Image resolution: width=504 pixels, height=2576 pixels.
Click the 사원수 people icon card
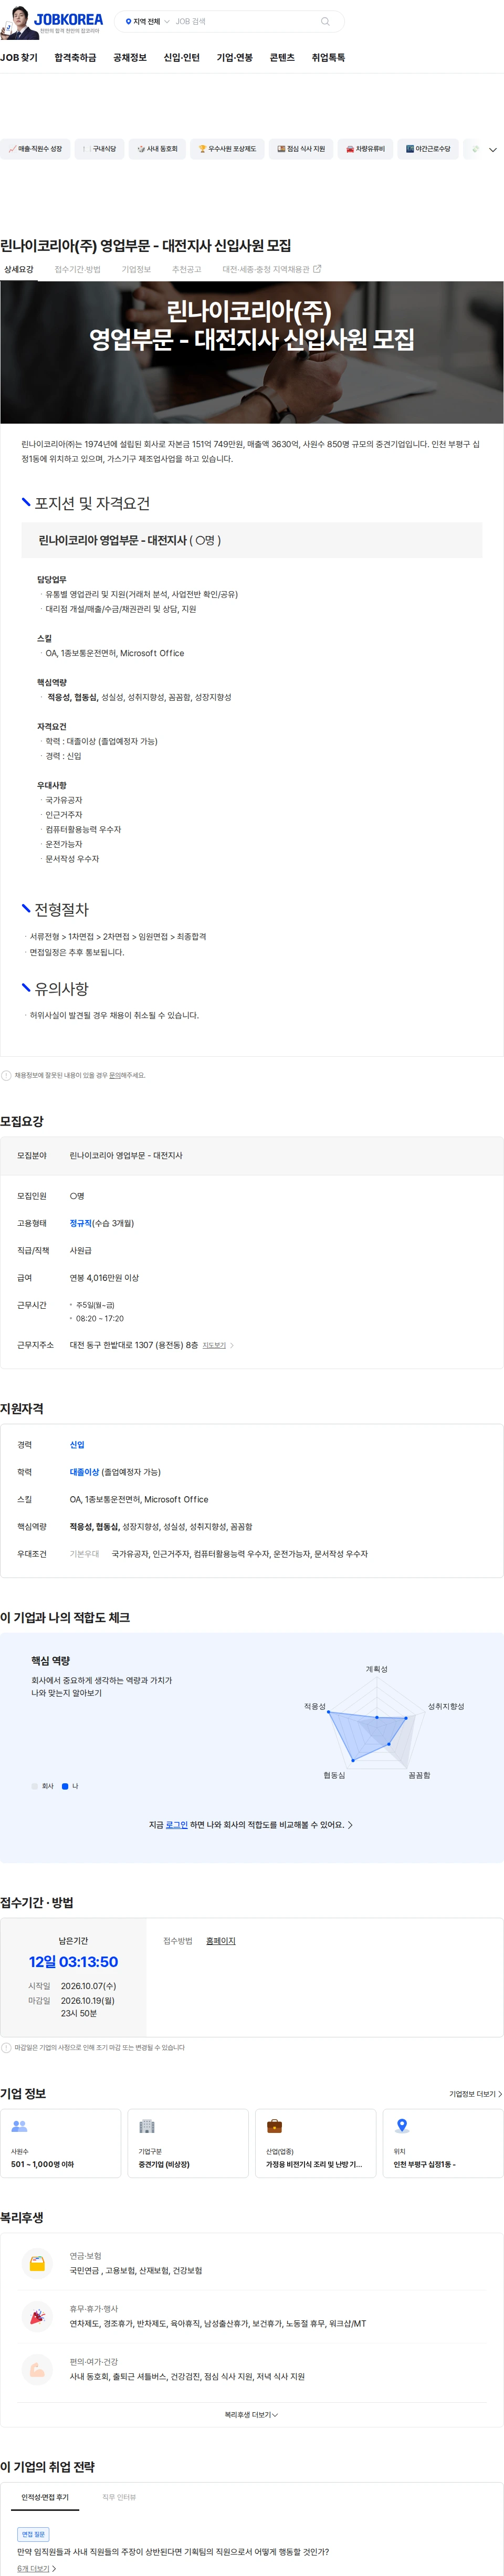point(60,2144)
